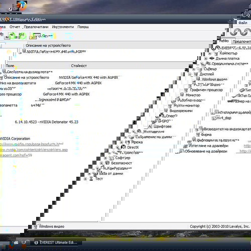Select the 6.14.10.4523 nVIDIA Detonator value
The image size is (251, 251).
(x=47, y=122)
